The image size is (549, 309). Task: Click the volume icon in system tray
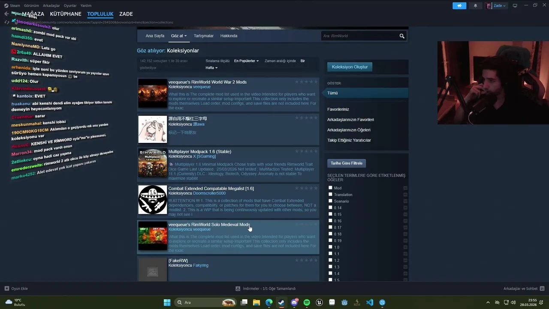point(513,303)
